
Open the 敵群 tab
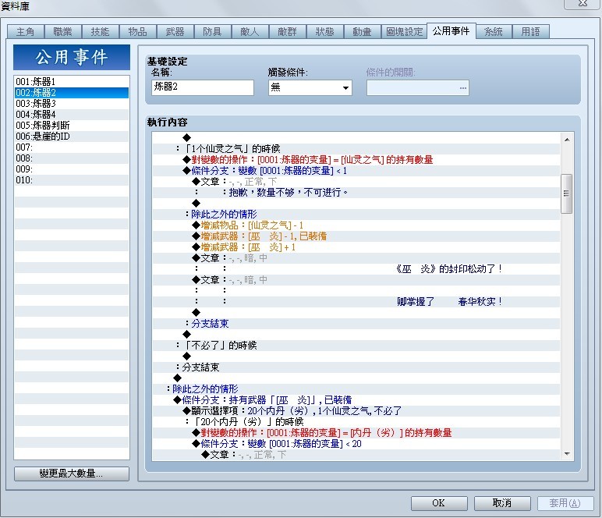click(x=288, y=31)
